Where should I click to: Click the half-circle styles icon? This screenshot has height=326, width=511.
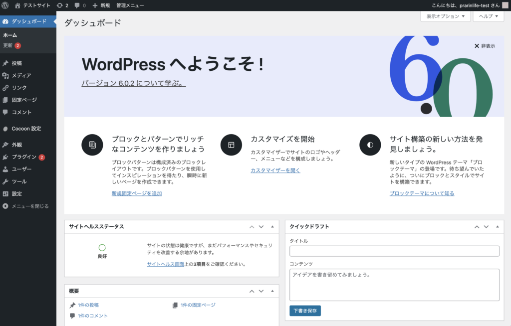pyautogui.click(x=370, y=145)
